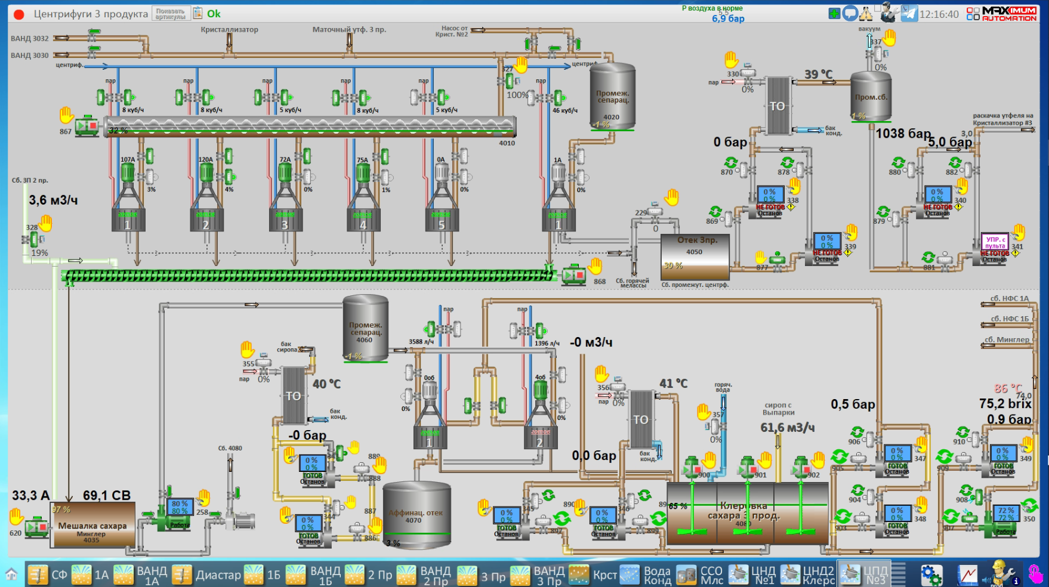Click the 80 % speed indicator at pump 258

click(x=180, y=507)
